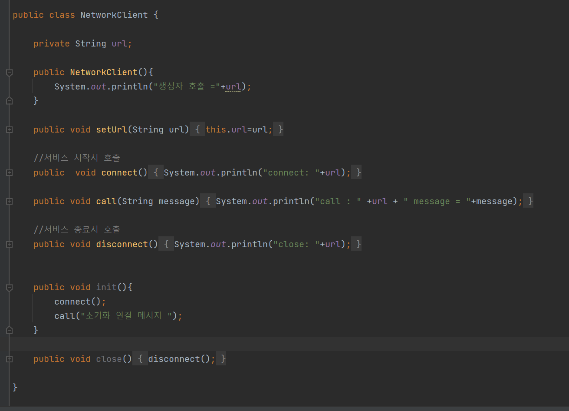Expand the folded call method in gutter
Image resolution: width=569 pixels, height=411 pixels.
(x=9, y=201)
